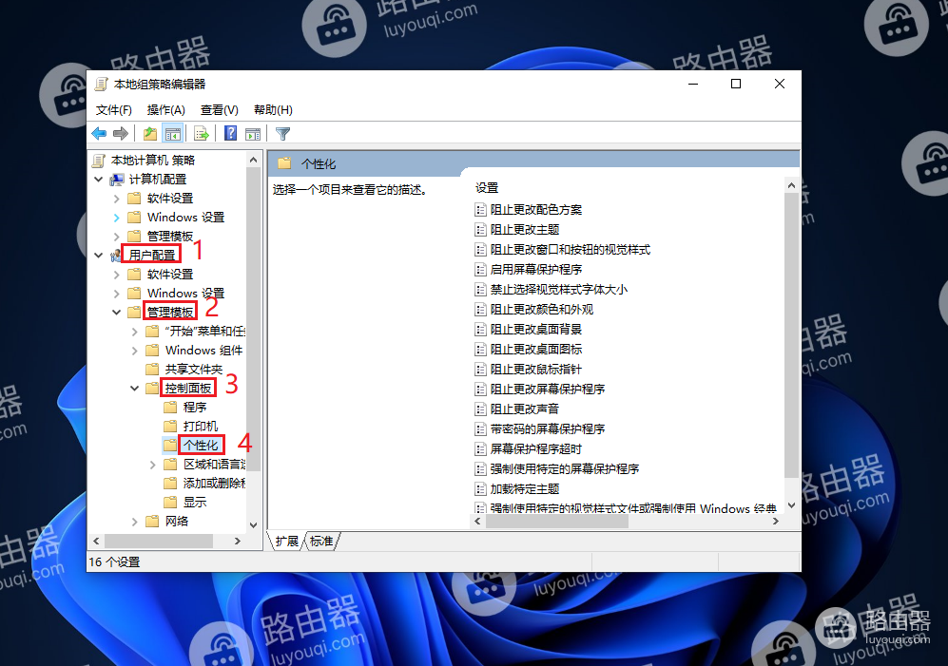Click the folder icon beside 共享文件夹

coord(152,370)
